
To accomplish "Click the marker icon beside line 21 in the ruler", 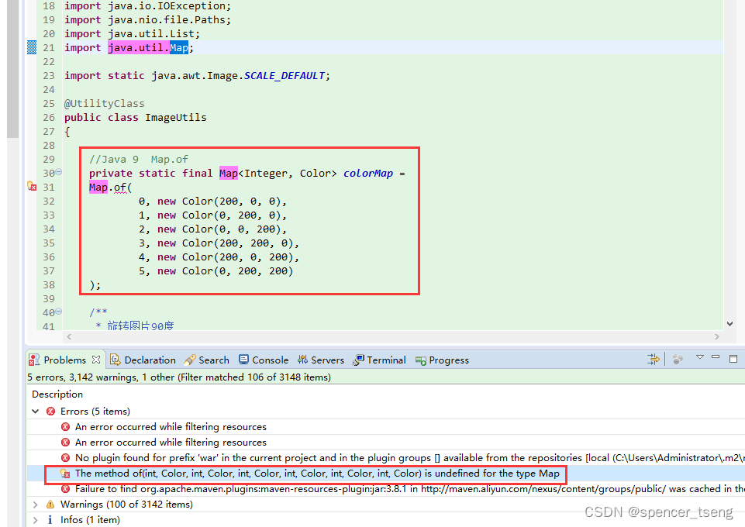I will (32, 47).
